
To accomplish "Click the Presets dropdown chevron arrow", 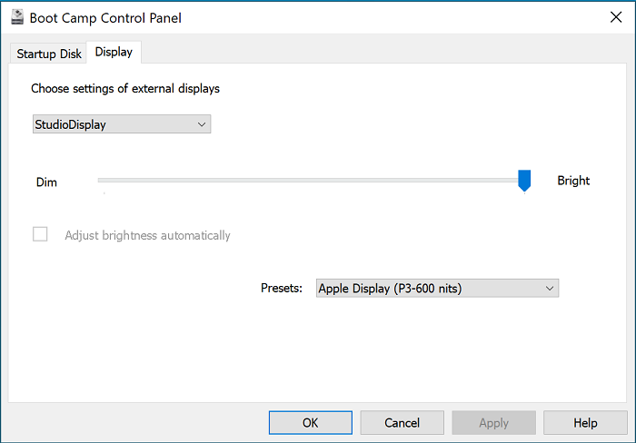I will tap(549, 289).
